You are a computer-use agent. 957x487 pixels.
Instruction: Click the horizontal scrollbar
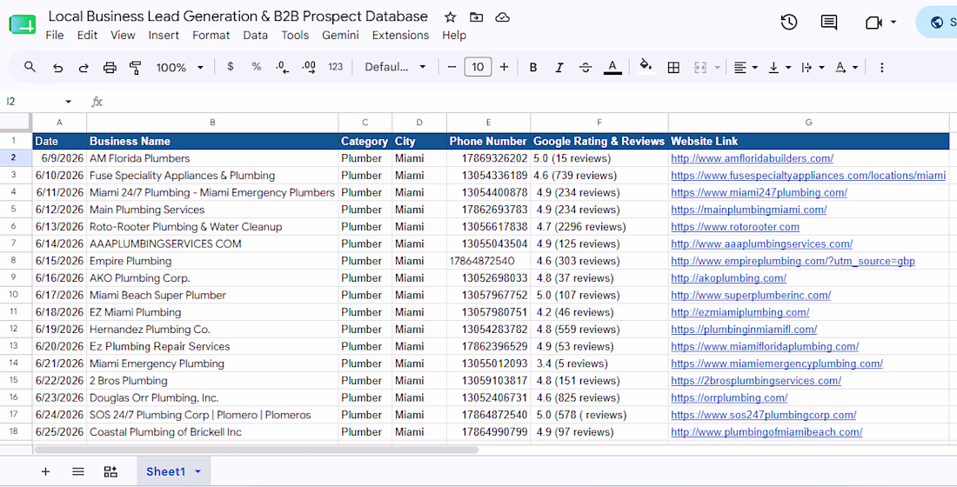click(x=257, y=450)
